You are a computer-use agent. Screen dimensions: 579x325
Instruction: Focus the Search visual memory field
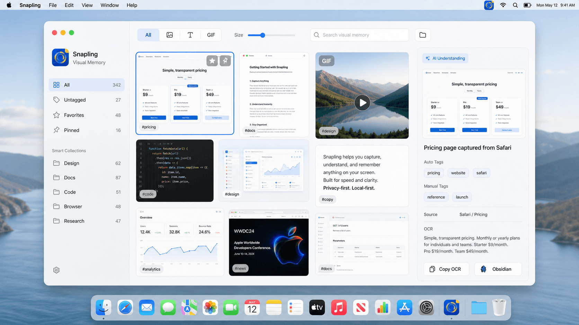pyautogui.click(x=359, y=35)
